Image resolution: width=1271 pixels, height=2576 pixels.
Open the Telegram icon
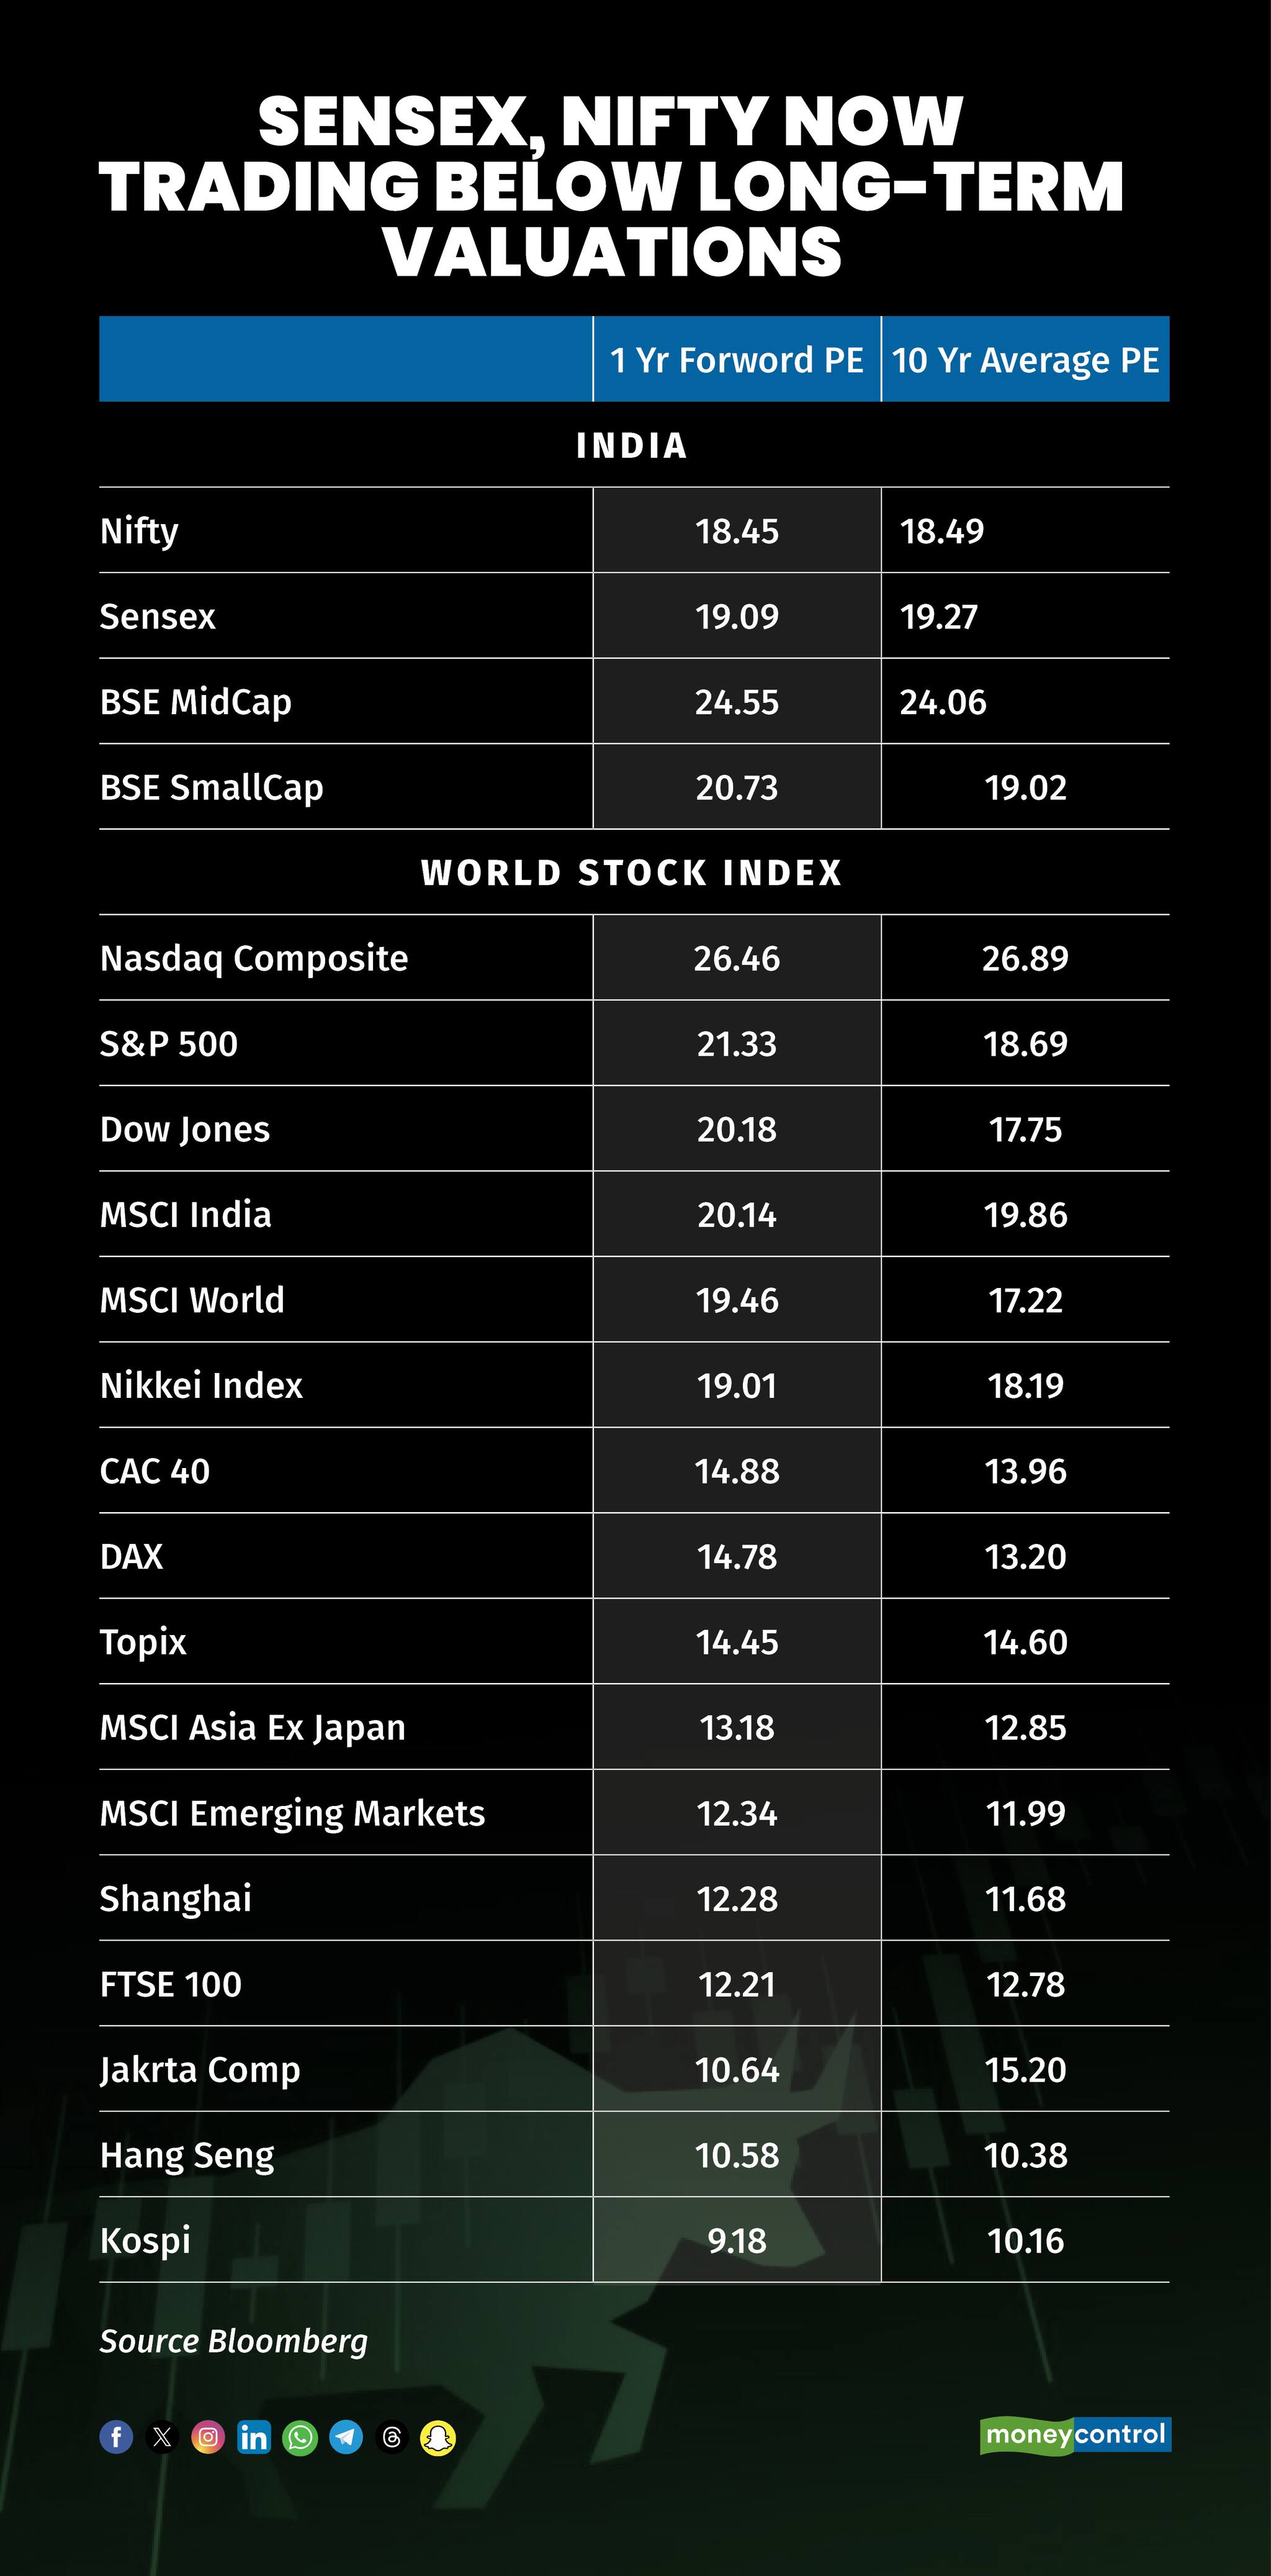pyautogui.click(x=346, y=2438)
